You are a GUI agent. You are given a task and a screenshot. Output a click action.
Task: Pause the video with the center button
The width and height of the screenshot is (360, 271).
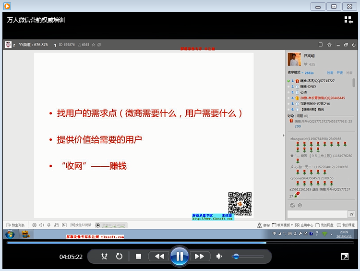tap(179, 256)
